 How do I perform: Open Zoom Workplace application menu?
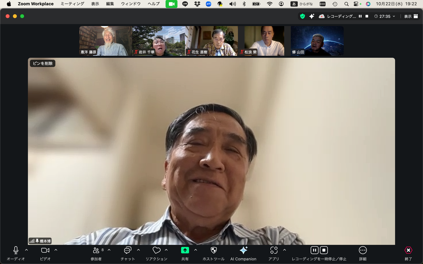36,4
